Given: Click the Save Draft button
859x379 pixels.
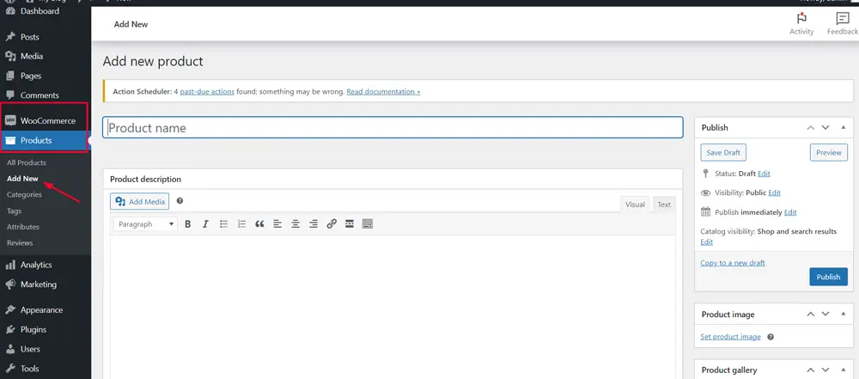Looking at the screenshot, I should click(723, 152).
